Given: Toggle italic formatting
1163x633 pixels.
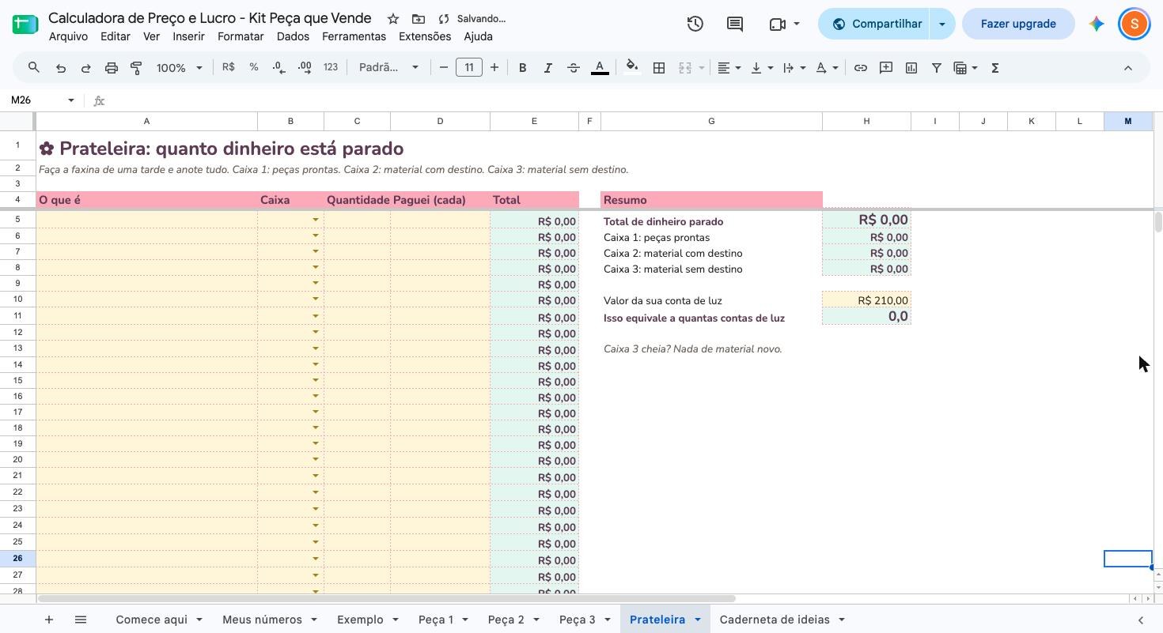Looking at the screenshot, I should pyautogui.click(x=547, y=68).
